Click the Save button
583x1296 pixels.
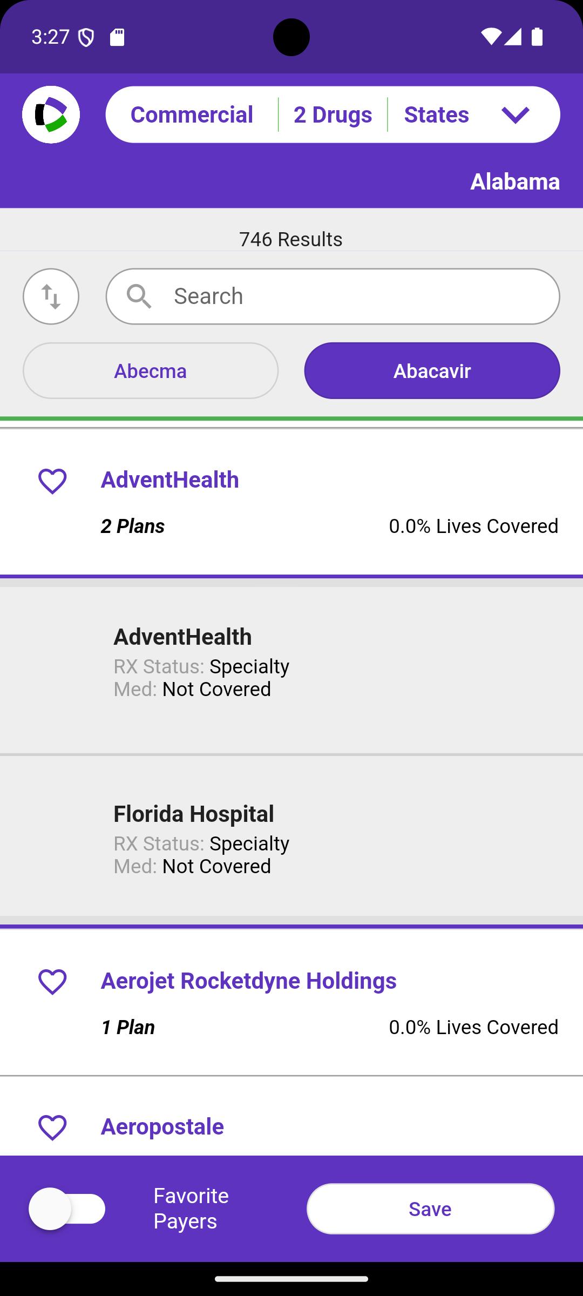point(430,1209)
